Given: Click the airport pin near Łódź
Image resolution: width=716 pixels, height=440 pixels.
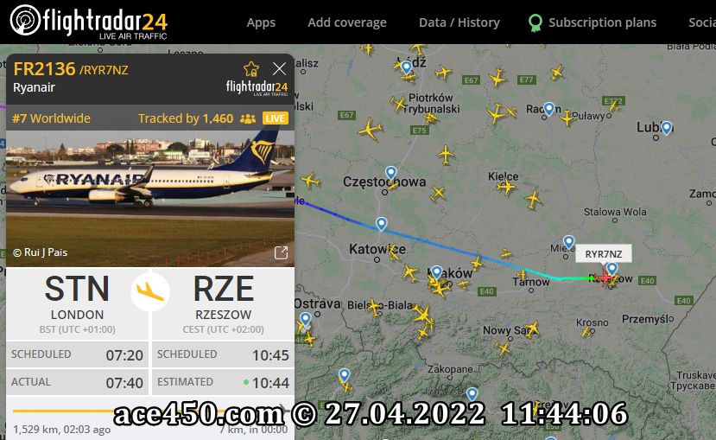Looking at the screenshot, I should [407, 67].
